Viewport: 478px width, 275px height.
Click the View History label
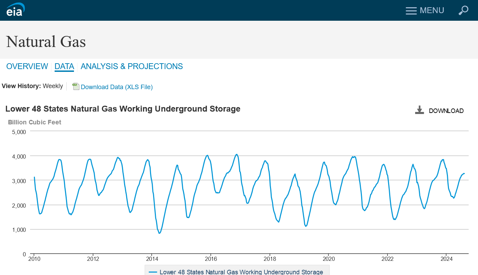(21, 86)
